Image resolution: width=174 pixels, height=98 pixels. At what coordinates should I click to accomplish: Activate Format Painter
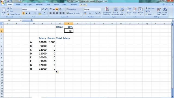[x=14, y=14]
